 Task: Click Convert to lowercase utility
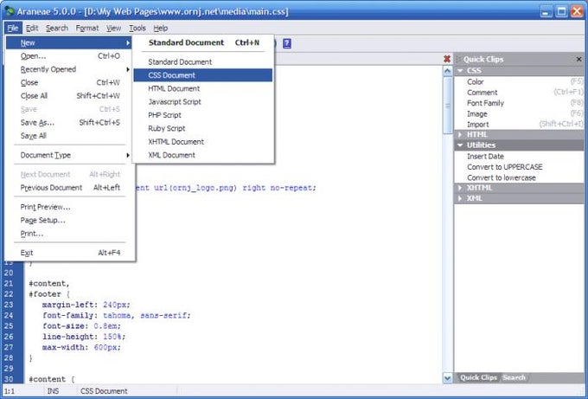[519, 177]
